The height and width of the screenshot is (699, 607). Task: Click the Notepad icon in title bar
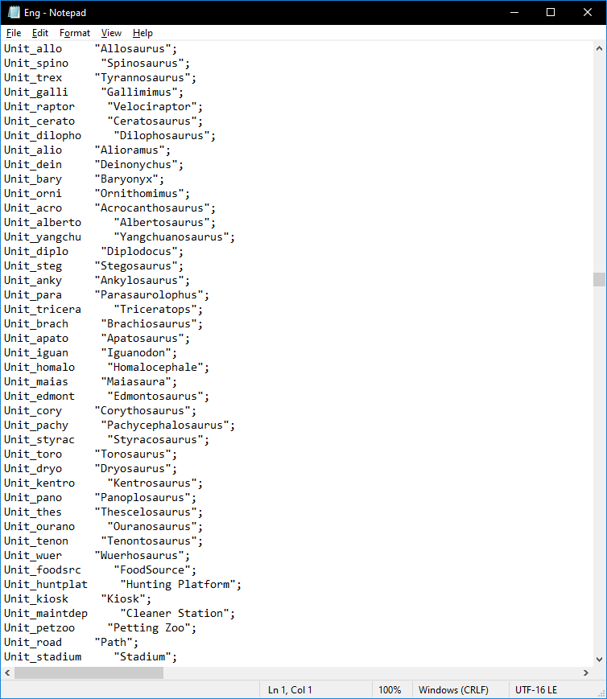(14, 13)
